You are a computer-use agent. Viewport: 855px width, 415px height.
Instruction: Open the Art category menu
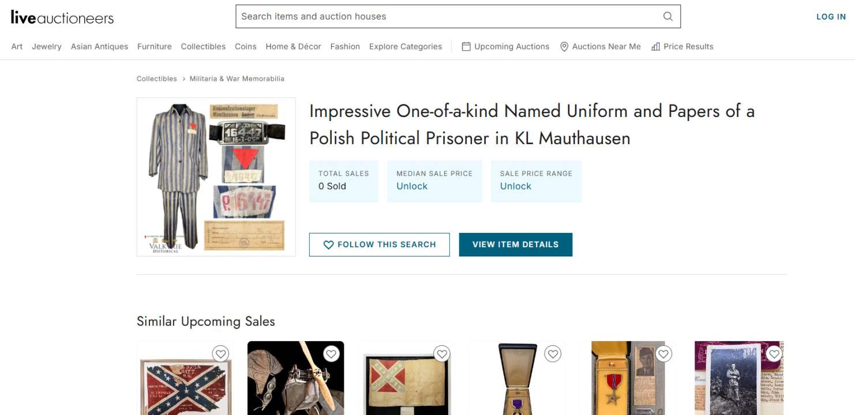(17, 47)
